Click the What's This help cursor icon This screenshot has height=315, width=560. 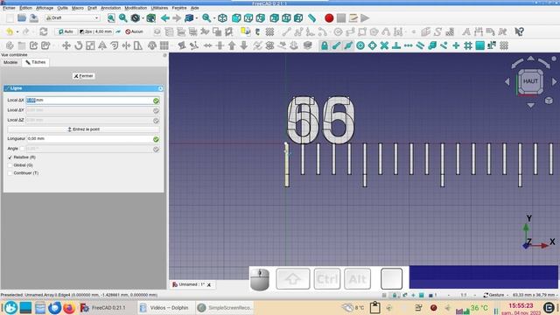pyautogui.click(x=519, y=31)
